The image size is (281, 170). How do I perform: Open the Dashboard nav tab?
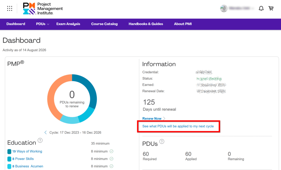[x=16, y=24]
